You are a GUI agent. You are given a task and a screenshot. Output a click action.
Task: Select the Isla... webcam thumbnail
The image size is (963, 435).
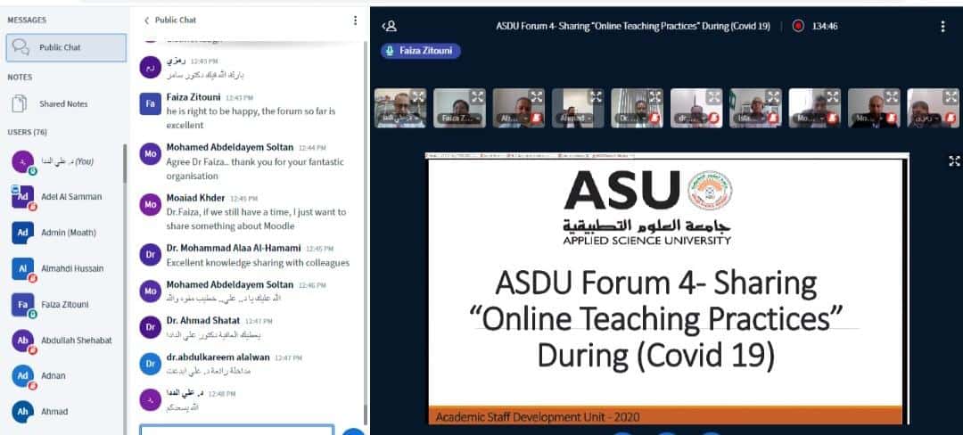point(755,108)
